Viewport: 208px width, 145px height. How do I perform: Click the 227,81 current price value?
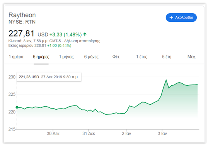click(x=21, y=33)
